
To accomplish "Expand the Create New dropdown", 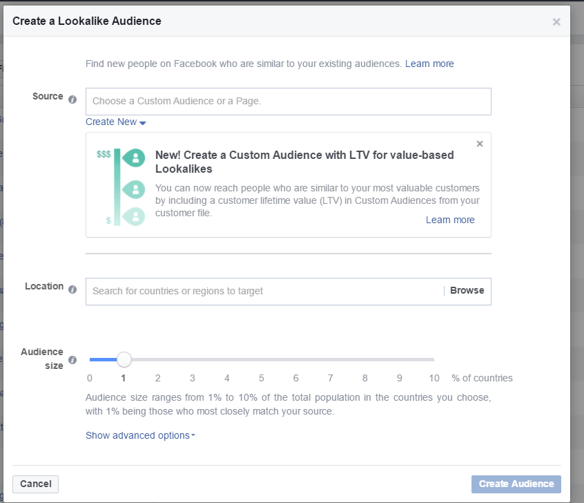I will [x=115, y=122].
